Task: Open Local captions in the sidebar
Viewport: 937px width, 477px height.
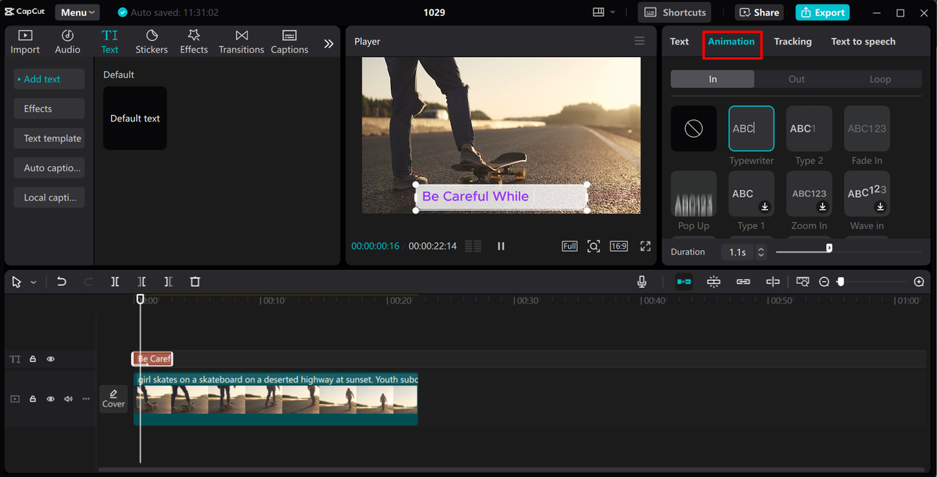Action: click(x=49, y=198)
